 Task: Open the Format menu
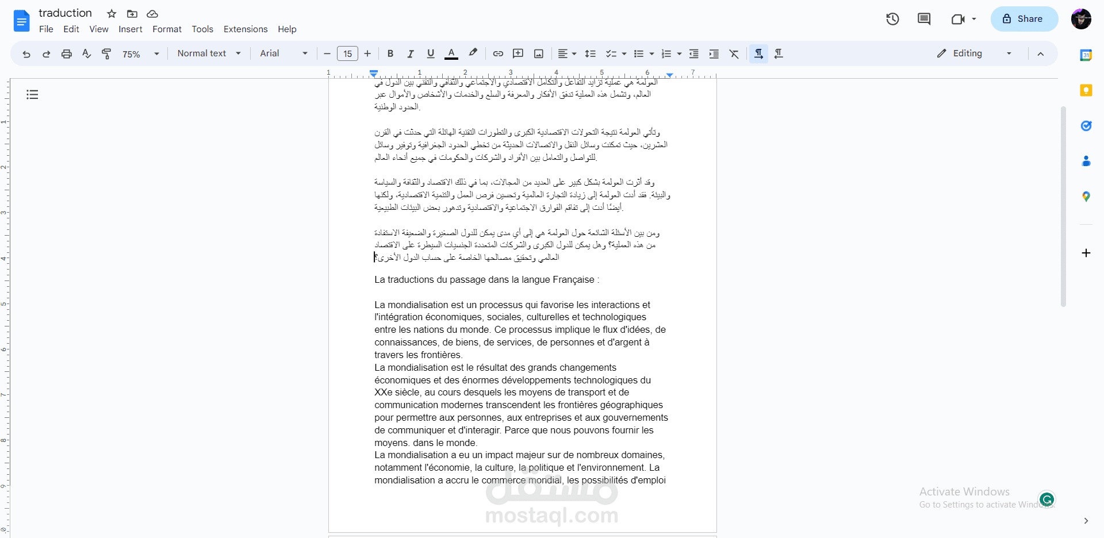(x=167, y=29)
